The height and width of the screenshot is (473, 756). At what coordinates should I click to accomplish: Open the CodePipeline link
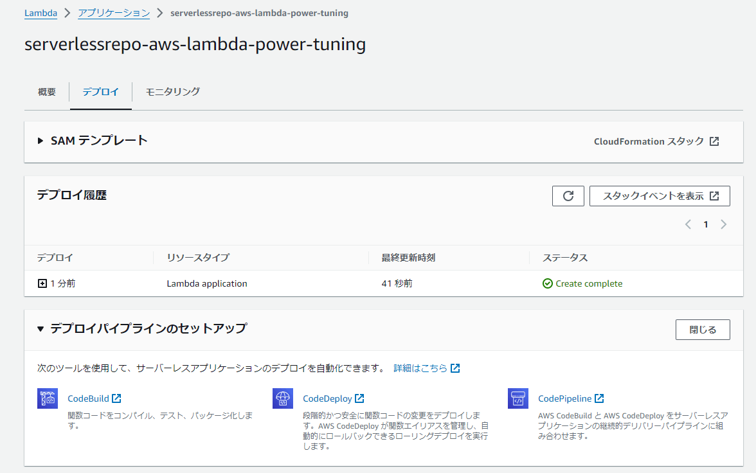point(564,398)
